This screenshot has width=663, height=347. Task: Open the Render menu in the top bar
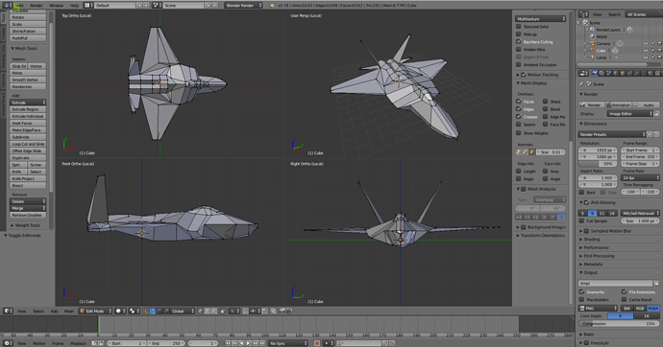37,6
